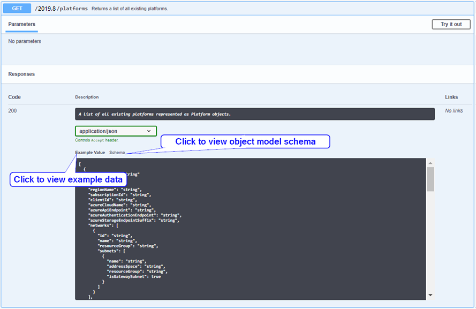The height and width of the screenshot is (309, 476).
Task: Open the application/json media type dropdown
Action: coord(116,131)
